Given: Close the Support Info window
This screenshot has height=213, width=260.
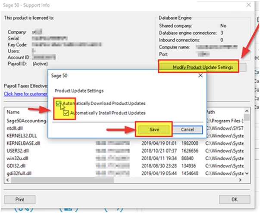Looking at the screenshot, I should (248, 5).
